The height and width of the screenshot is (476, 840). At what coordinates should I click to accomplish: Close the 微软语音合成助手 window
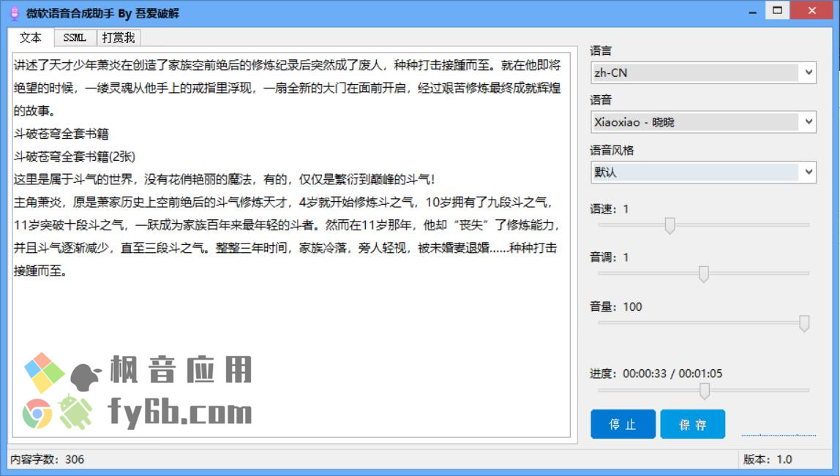812,10
